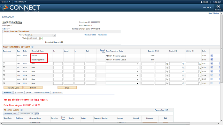Click Project ID lookup magnifier on Fri 8/12 row
This screenshot has width=223, height=125.
point(183,68)
